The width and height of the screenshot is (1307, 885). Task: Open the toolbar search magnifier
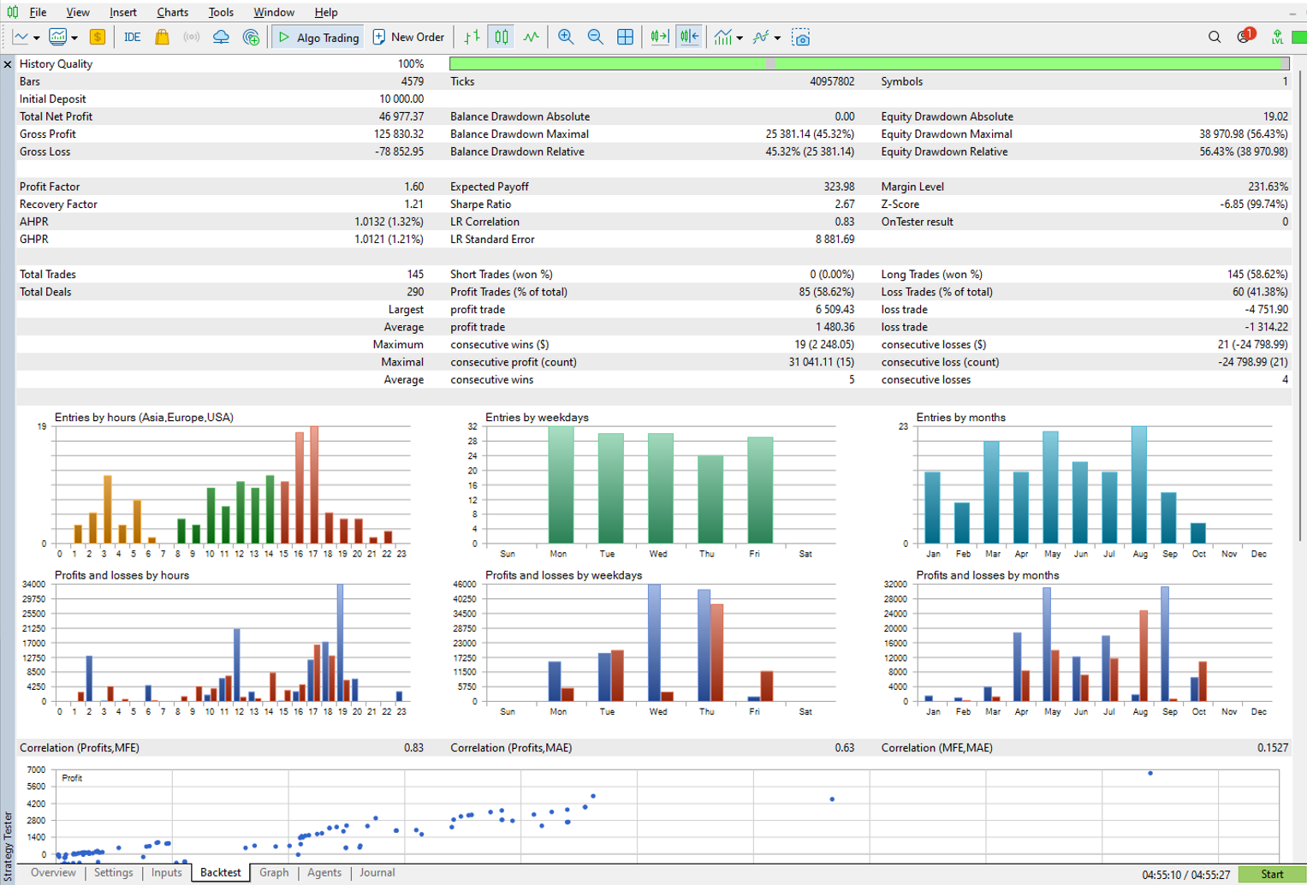(x=1214, y=37)
